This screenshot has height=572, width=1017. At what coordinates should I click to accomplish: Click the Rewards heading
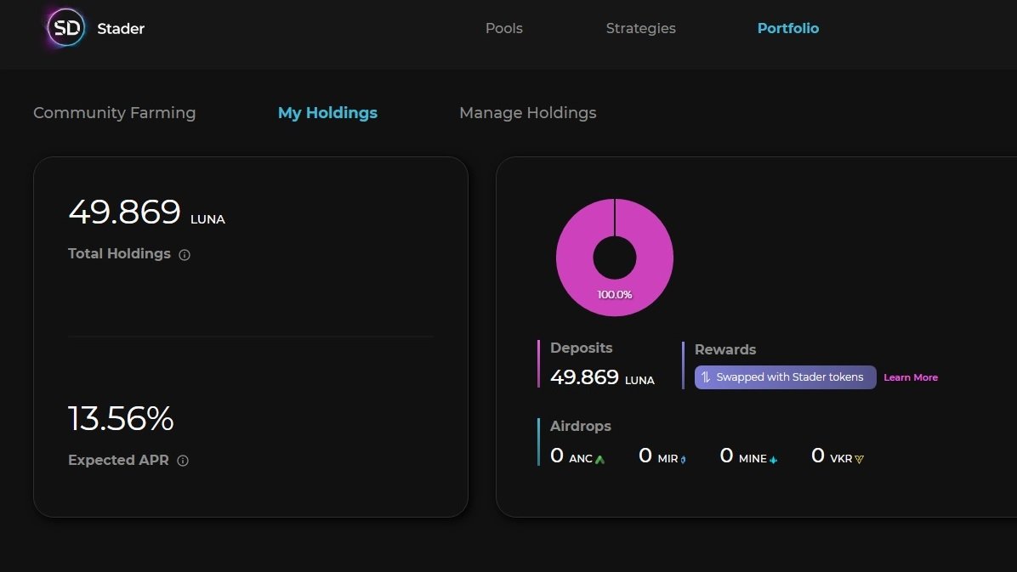click(x=725, y=349)
